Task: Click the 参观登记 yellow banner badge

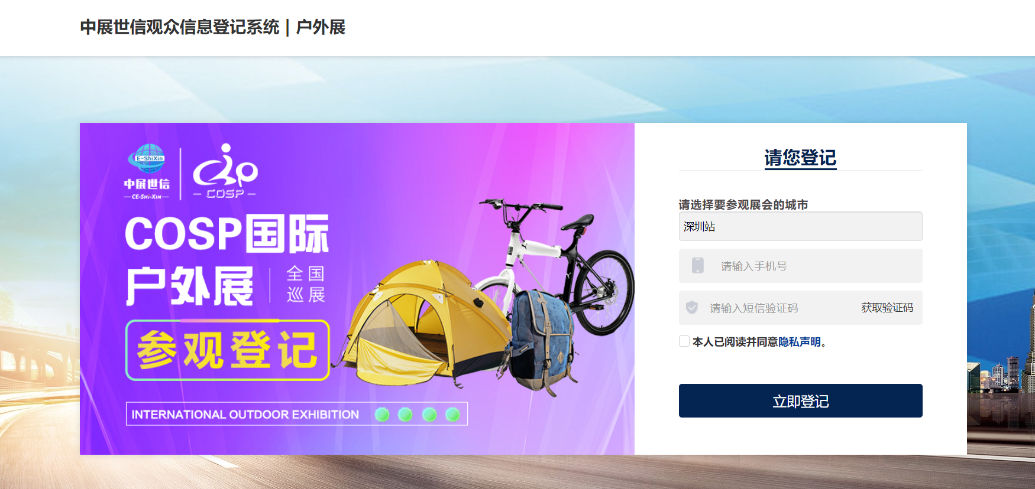Action: [x=228, y=350]
